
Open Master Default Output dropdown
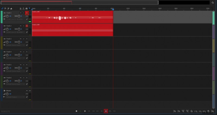[15, 97]
